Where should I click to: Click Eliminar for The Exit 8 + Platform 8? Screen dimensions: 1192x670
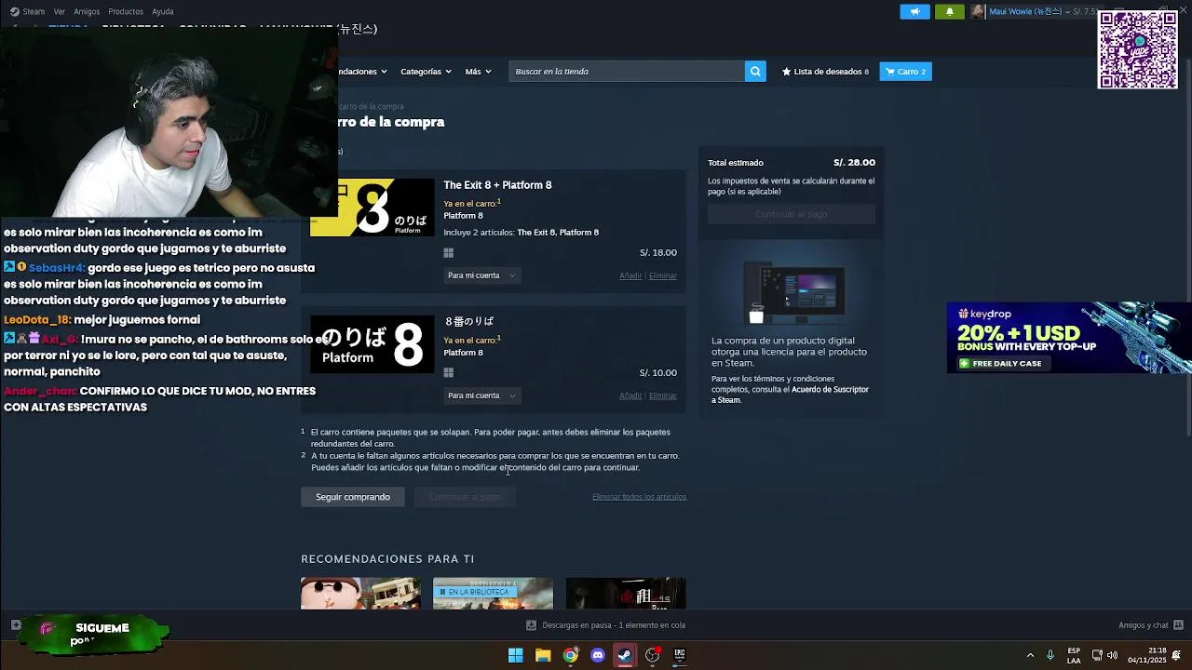pyautogui.click(x=663, y=275)
